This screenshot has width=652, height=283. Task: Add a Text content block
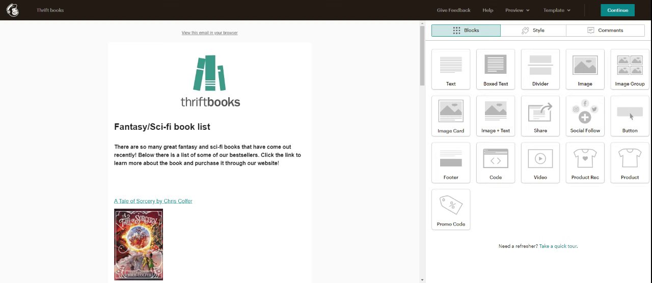(451, 69)
